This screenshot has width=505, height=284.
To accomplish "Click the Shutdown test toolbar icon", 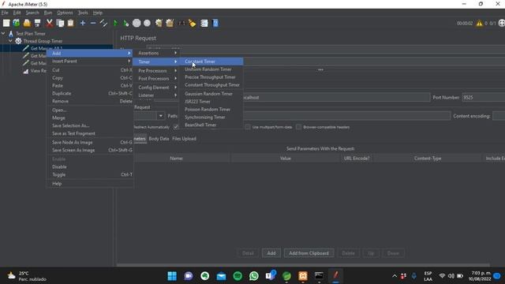I will click(148, 23).
